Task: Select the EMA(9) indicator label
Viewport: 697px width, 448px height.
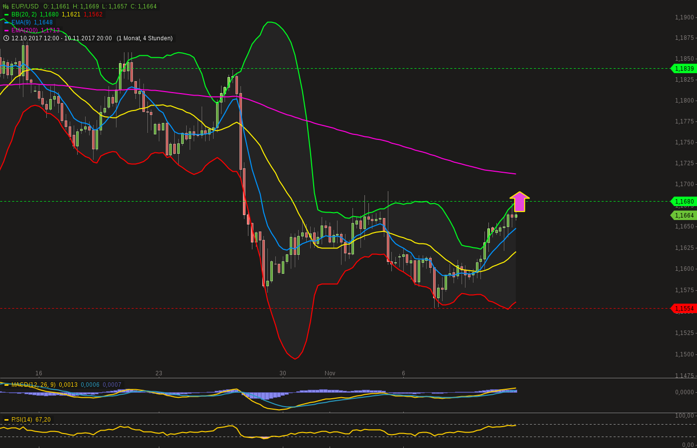Action: click(21, 22)
